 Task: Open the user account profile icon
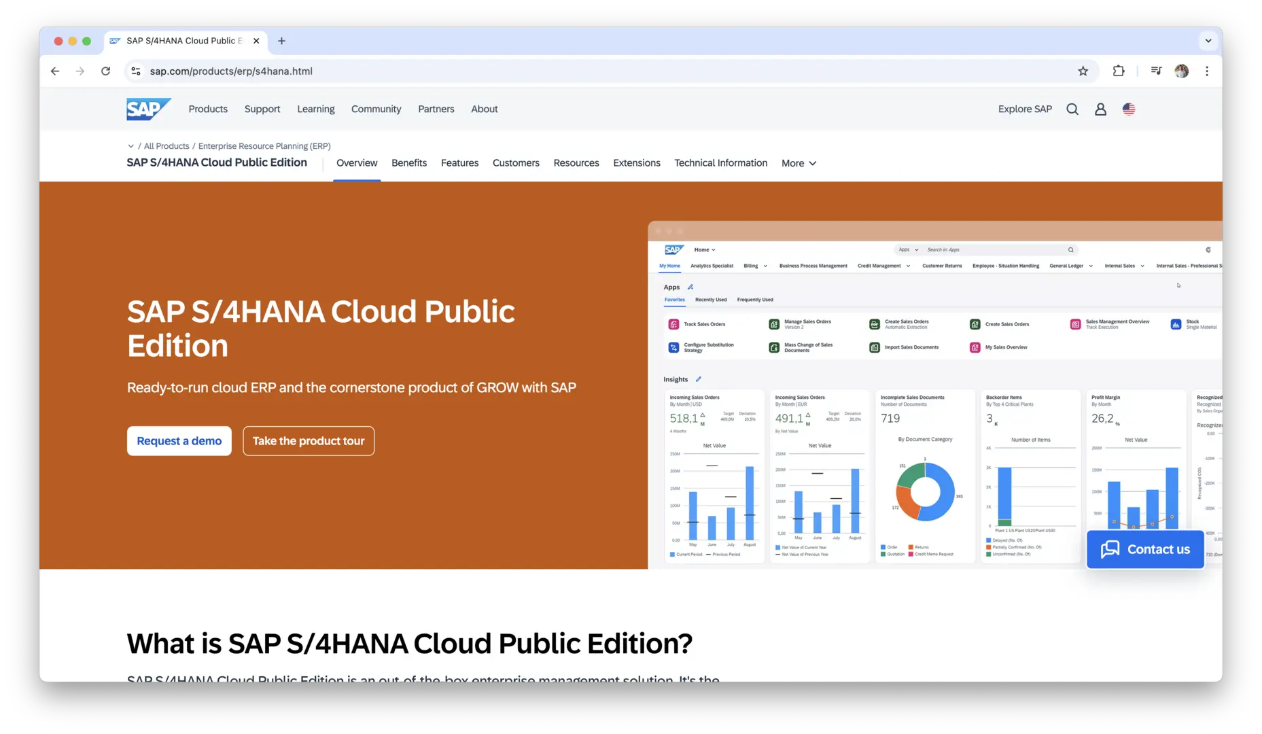coord(1100,109)
